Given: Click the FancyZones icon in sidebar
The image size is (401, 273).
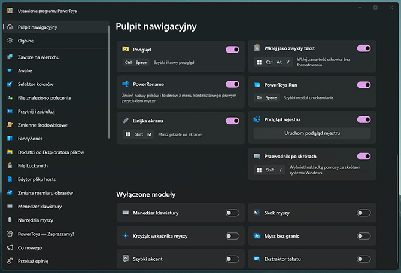Looking at the screenshot, I should (10, 138).
